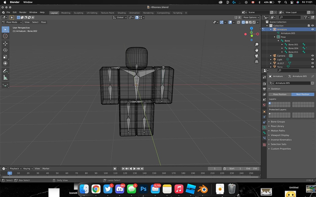
Task: Open Discord from the dock
Action: click(120, 189)
